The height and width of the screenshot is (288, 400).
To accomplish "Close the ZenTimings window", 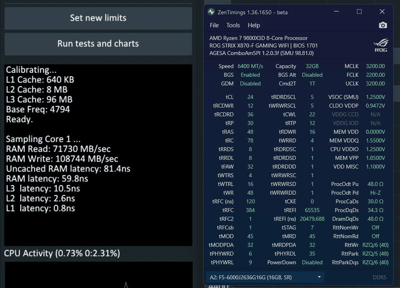I will (382, 12).
